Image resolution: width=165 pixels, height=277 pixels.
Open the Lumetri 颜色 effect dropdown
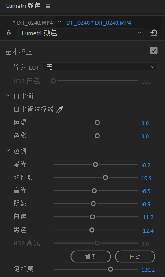(81, 33)
